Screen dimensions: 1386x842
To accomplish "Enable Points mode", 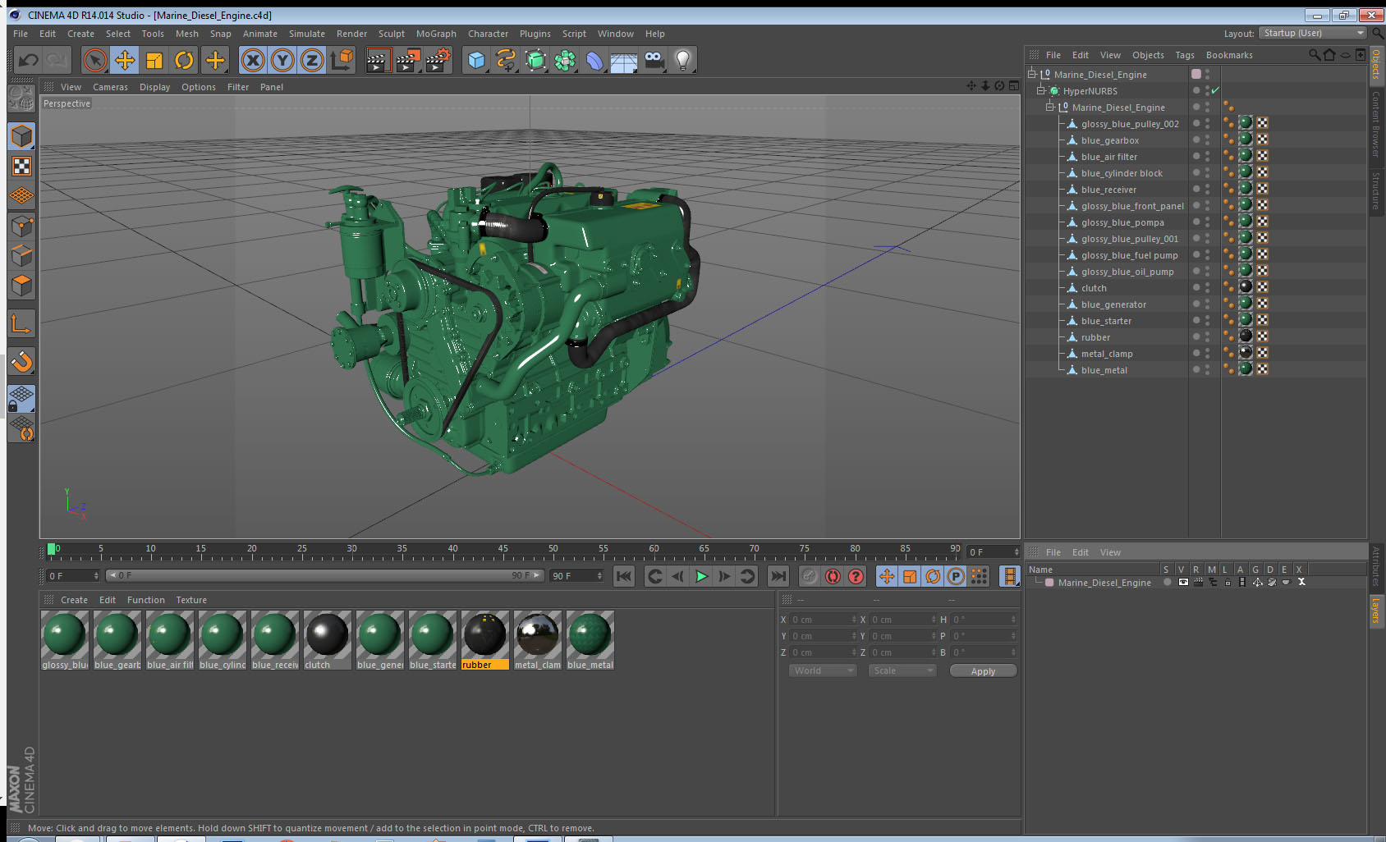I will pyautogui.click(x=21, y=226).
